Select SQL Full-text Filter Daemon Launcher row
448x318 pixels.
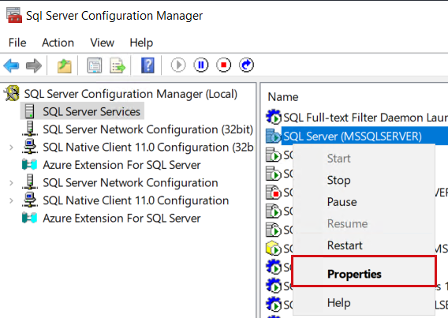357,118
